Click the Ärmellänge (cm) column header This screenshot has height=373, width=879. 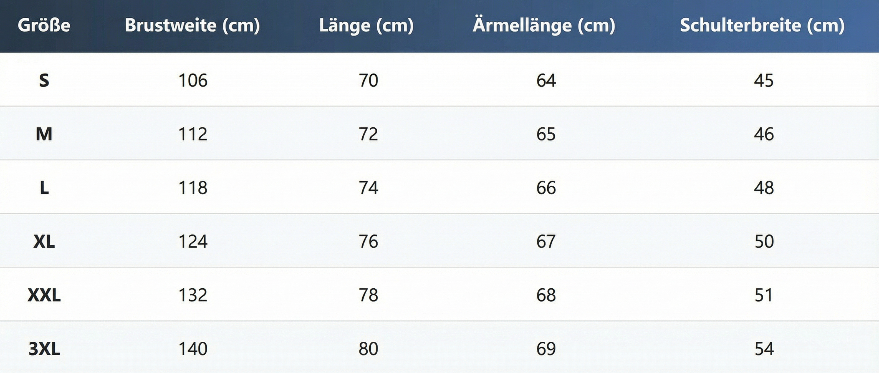[x=544, y=25]
